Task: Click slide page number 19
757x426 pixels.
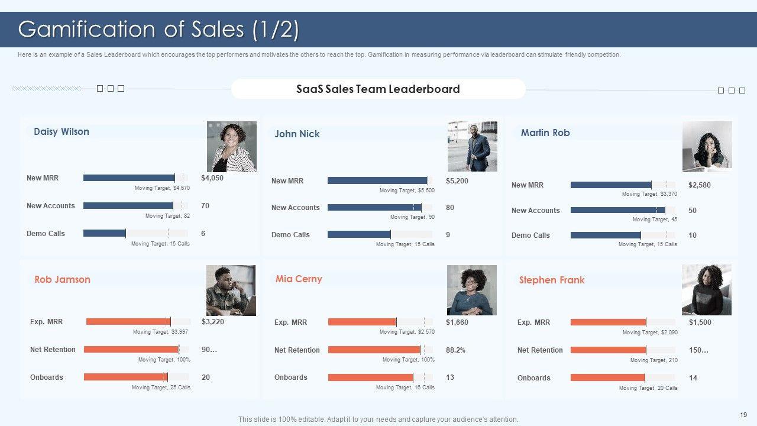Action: [x=743, y=415]
